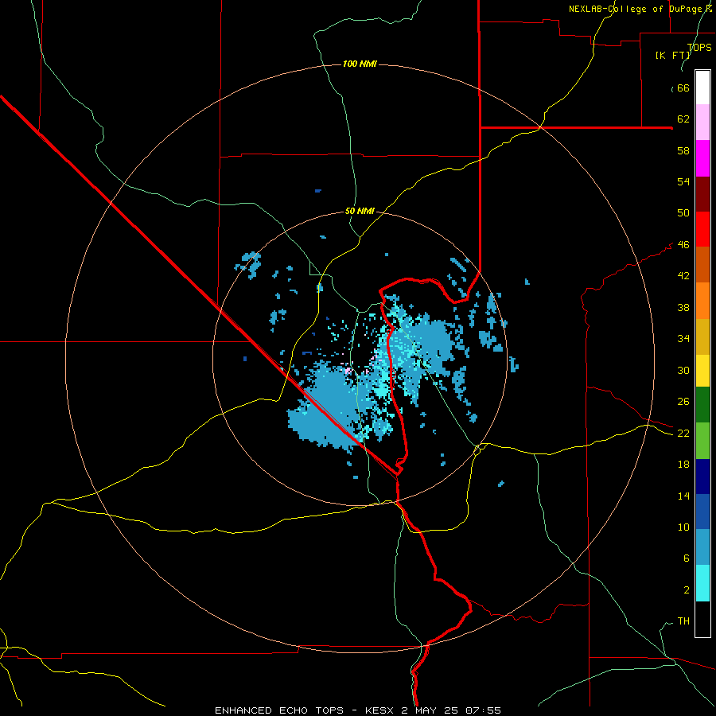Click the legend label 'TH'
Image resolution: width=716 pixels, height=716 pixels.
click(x=683, y=621)
